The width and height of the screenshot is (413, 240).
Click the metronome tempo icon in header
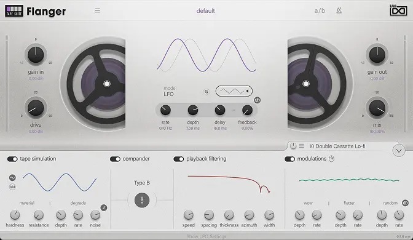pyautogui.click(x=339, y=10)
